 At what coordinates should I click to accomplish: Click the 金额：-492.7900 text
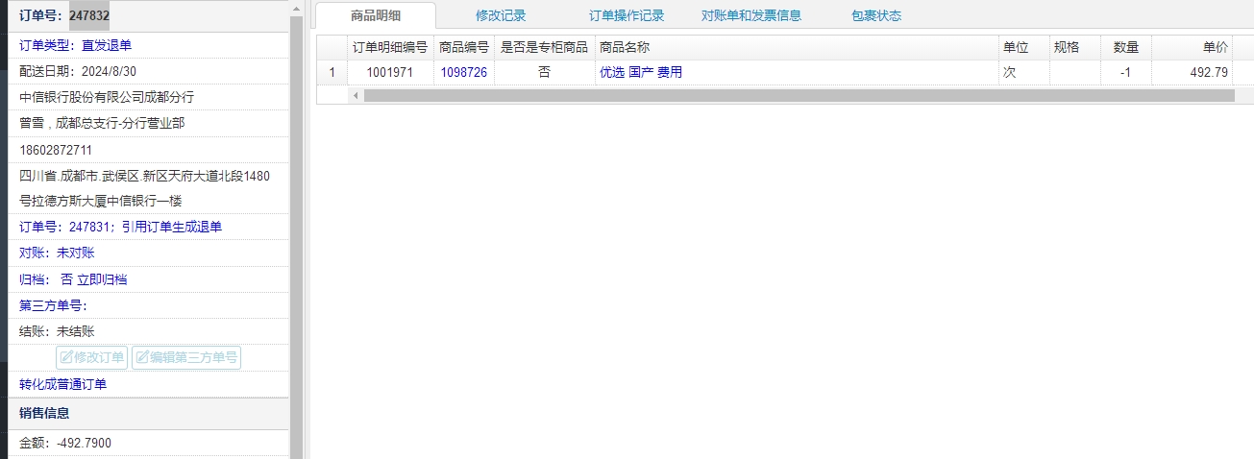pos(65,443)
